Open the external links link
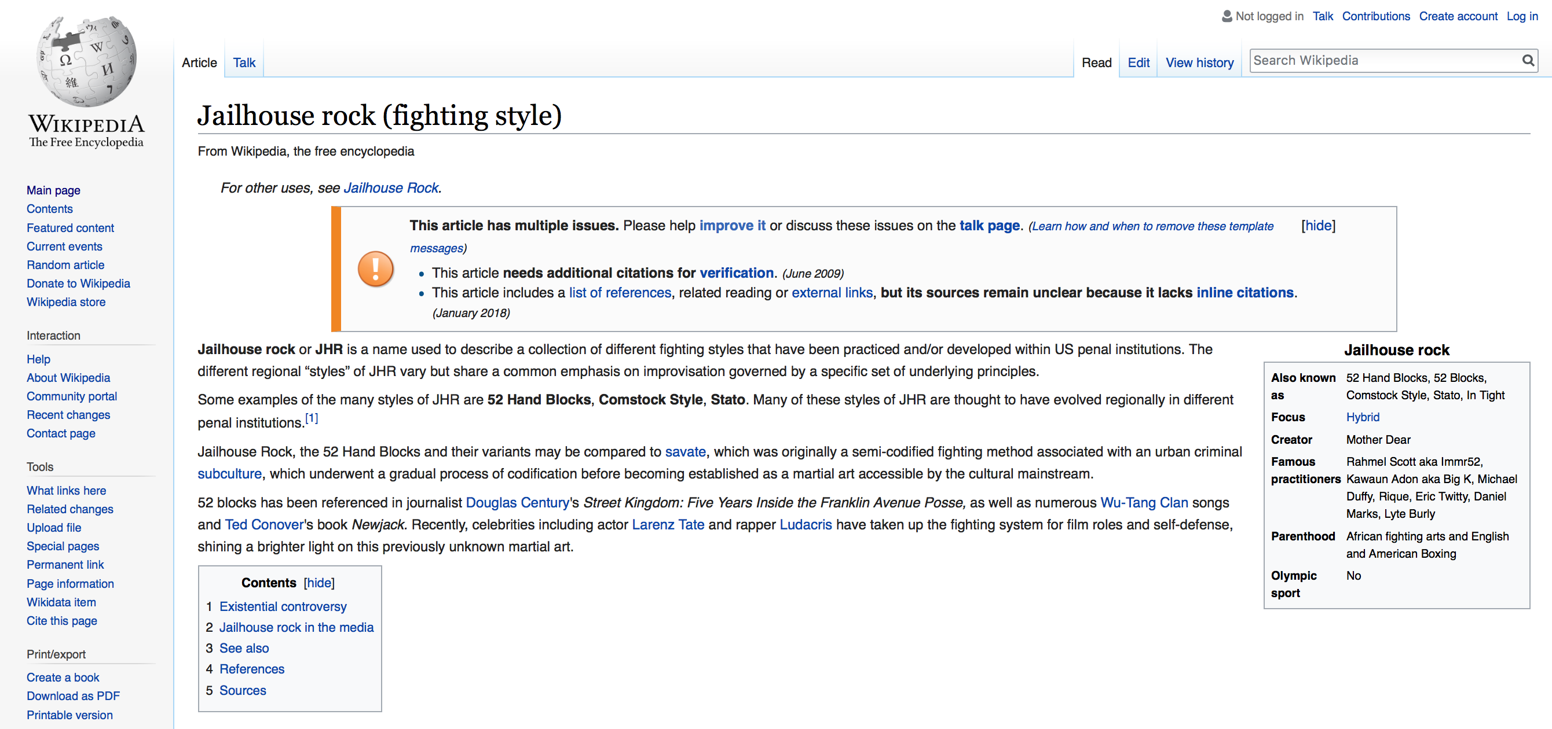The image size is (1552, 729). [x=832, y=293]
